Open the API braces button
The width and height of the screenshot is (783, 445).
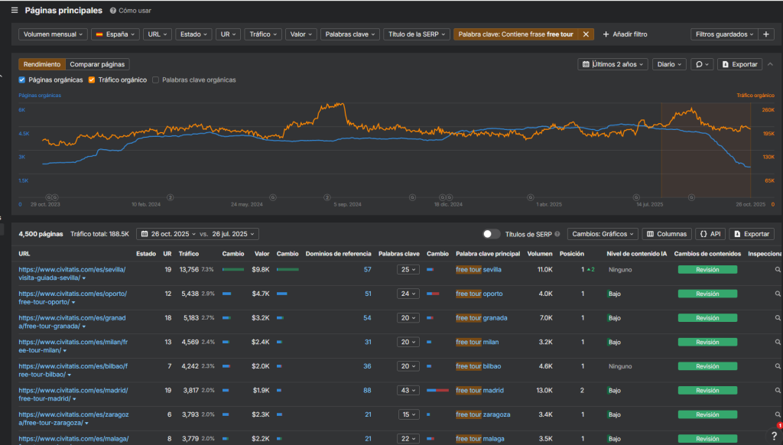[x=711, y=234]
